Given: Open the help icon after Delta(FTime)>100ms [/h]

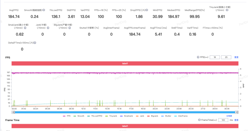Looking at the screenshot, I should tap(35, 43).
